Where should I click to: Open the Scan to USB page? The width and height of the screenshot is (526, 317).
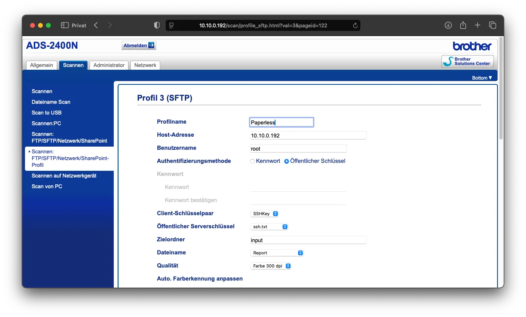click(46, 113)
